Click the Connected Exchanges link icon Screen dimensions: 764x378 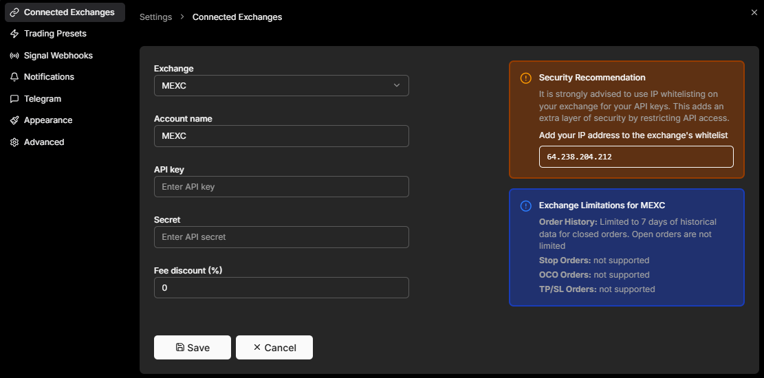[x=14, y=12]
